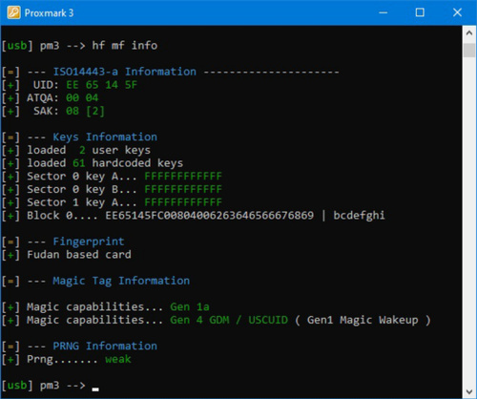Click the Proxmark 3 title text
This screenshot has height=399, width=477.
tap(49, 13)
